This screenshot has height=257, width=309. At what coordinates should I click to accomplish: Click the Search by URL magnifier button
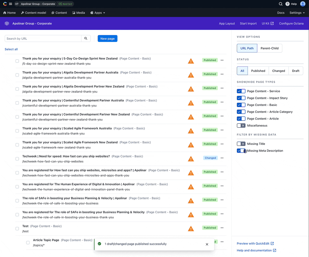86,38
